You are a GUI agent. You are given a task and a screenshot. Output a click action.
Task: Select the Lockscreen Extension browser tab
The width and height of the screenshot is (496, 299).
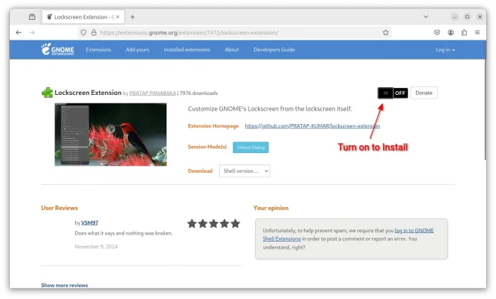(x=83, y=17)
